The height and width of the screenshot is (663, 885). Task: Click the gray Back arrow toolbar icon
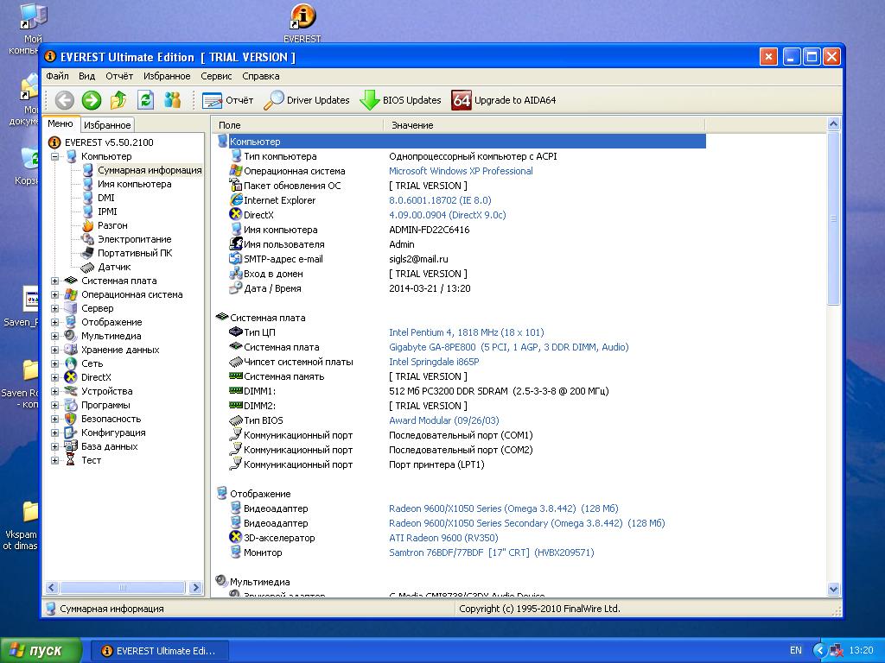pyautogui.click(x=64, y=100)
